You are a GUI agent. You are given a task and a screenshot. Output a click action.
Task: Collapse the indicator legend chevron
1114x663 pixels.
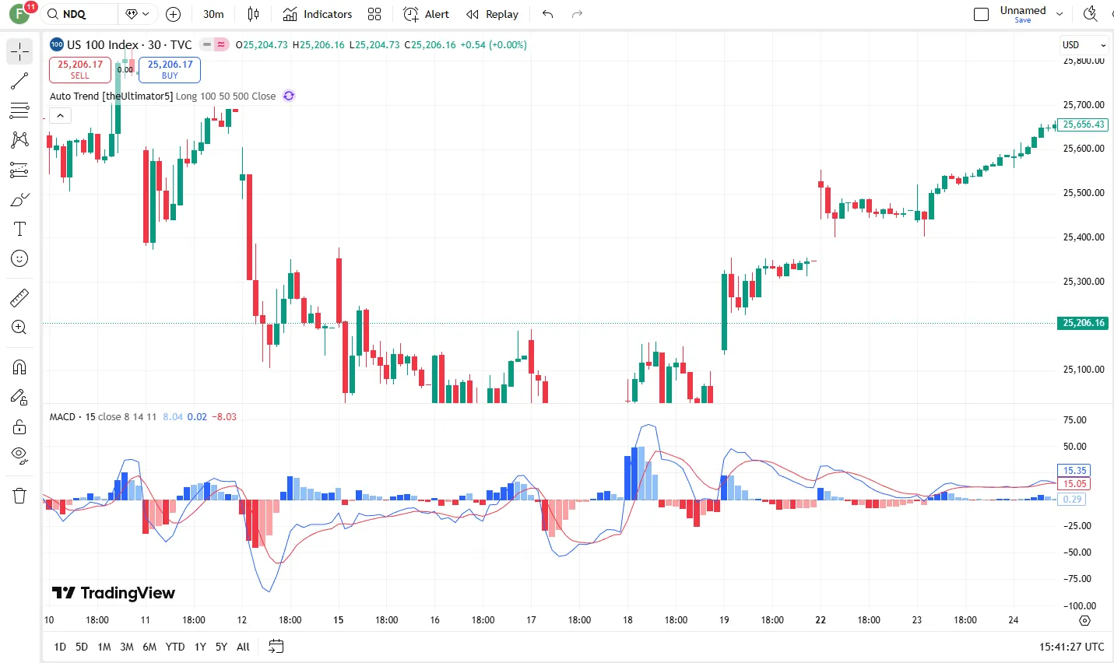60,115
